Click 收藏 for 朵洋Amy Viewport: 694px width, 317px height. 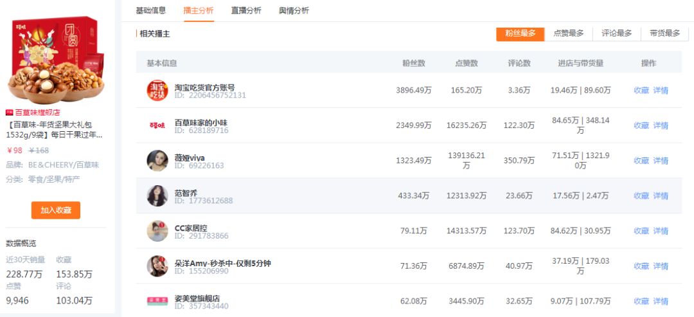click(641, 266)
